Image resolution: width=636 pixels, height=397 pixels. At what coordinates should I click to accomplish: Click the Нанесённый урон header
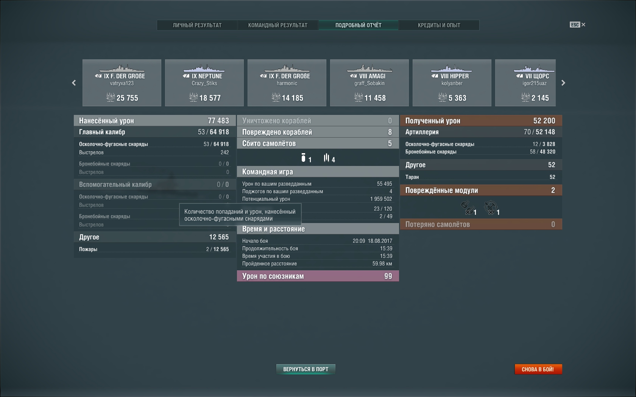[x=155, y=121]
